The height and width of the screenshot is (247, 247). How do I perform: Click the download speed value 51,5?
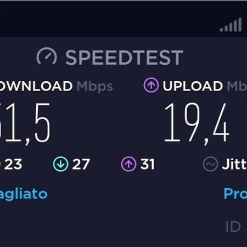25,123
